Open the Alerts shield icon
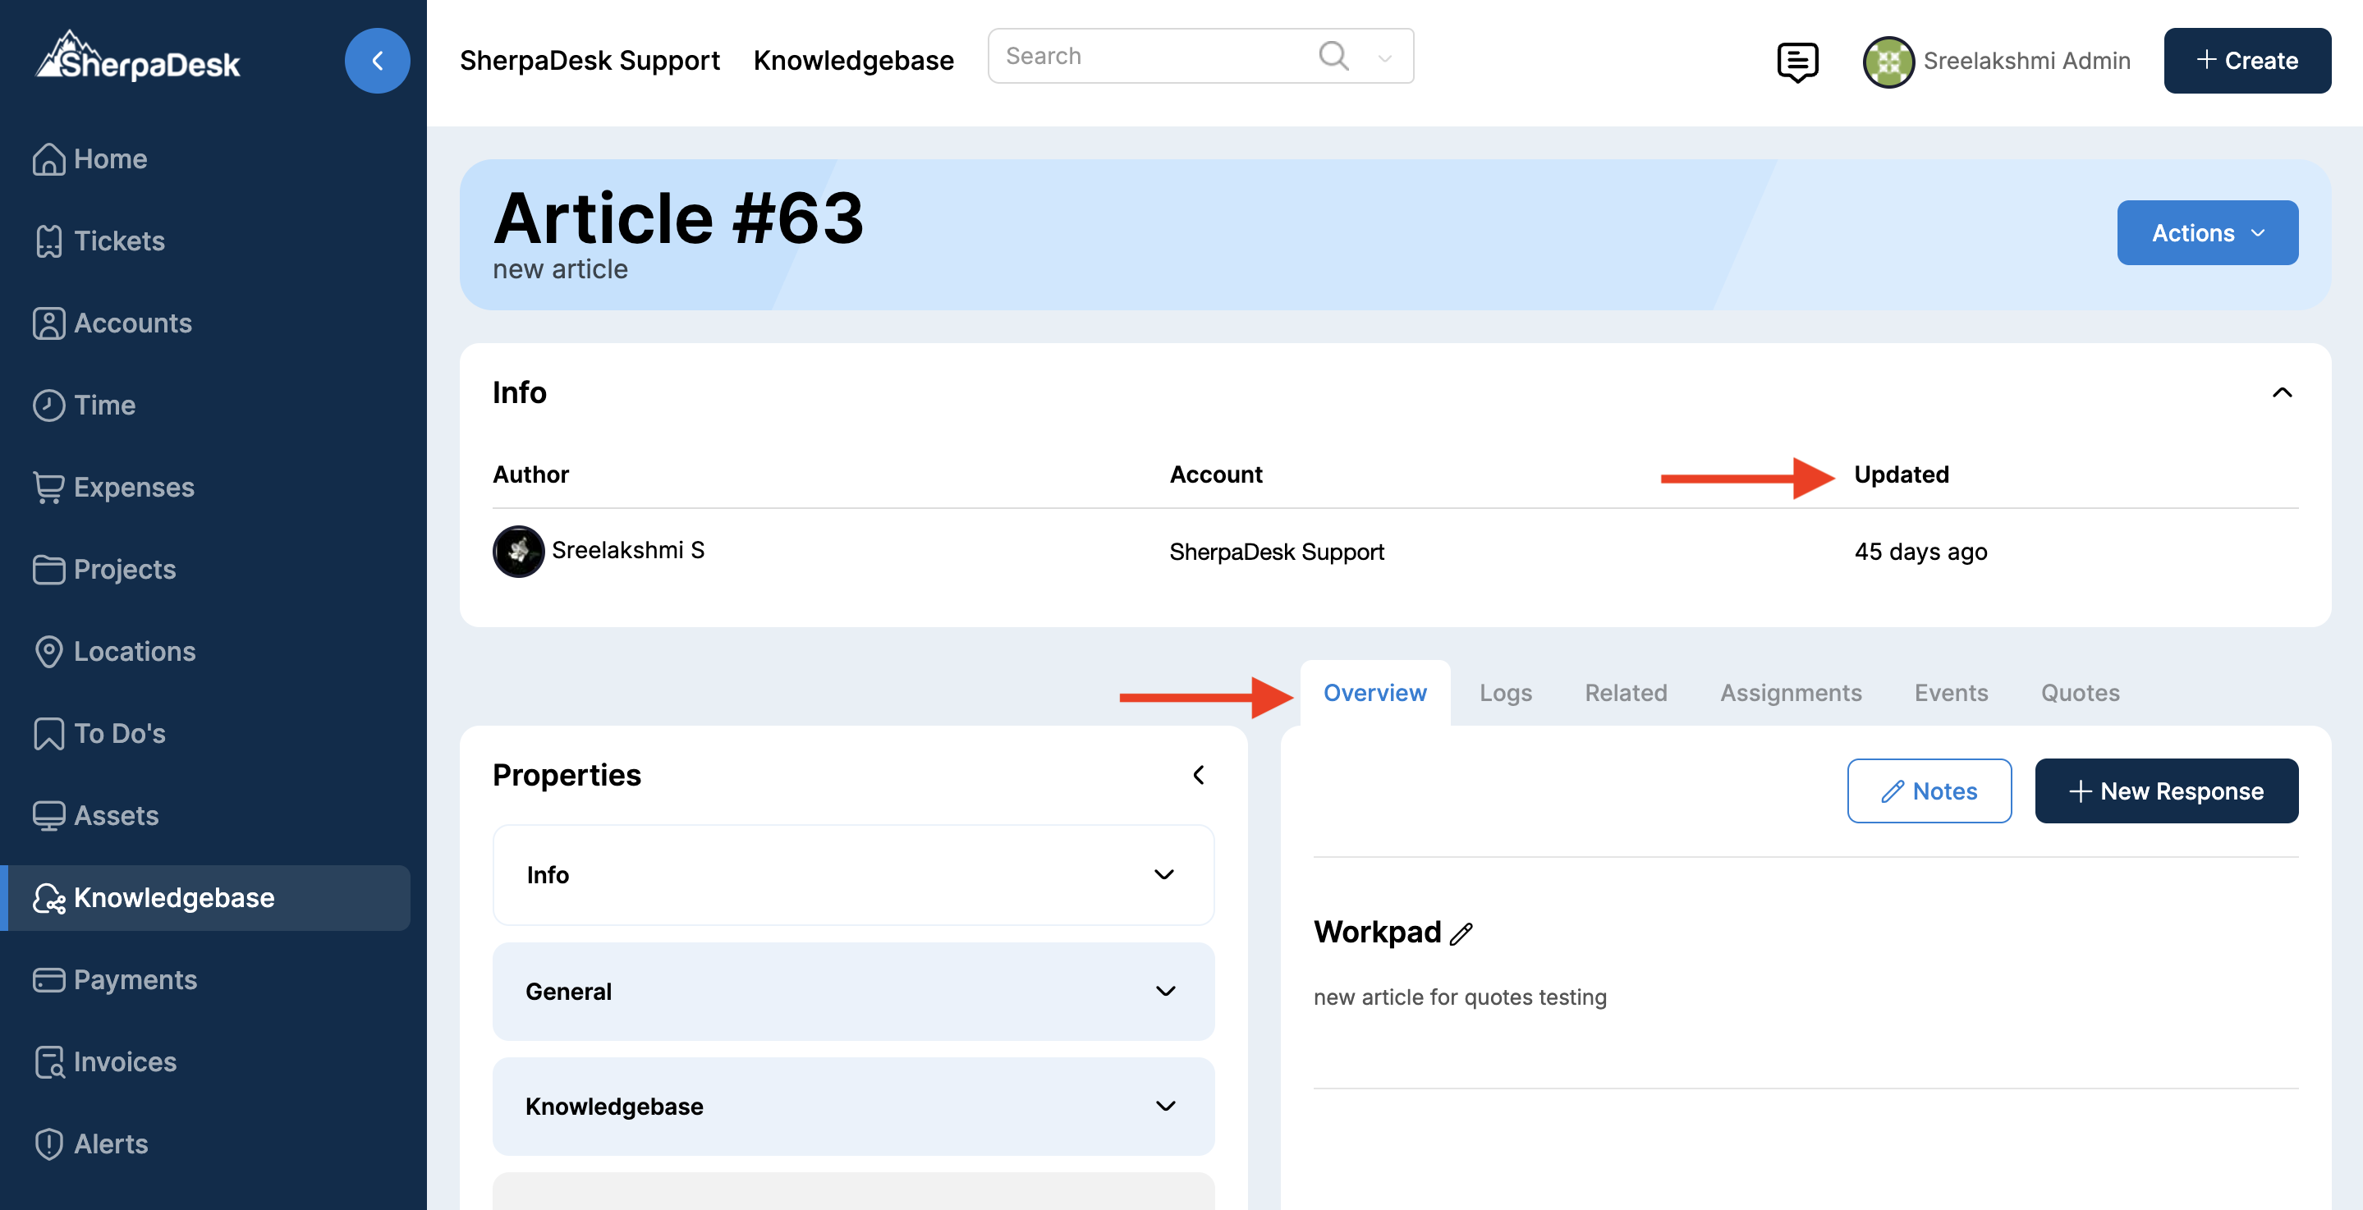 pos(48,1144)
